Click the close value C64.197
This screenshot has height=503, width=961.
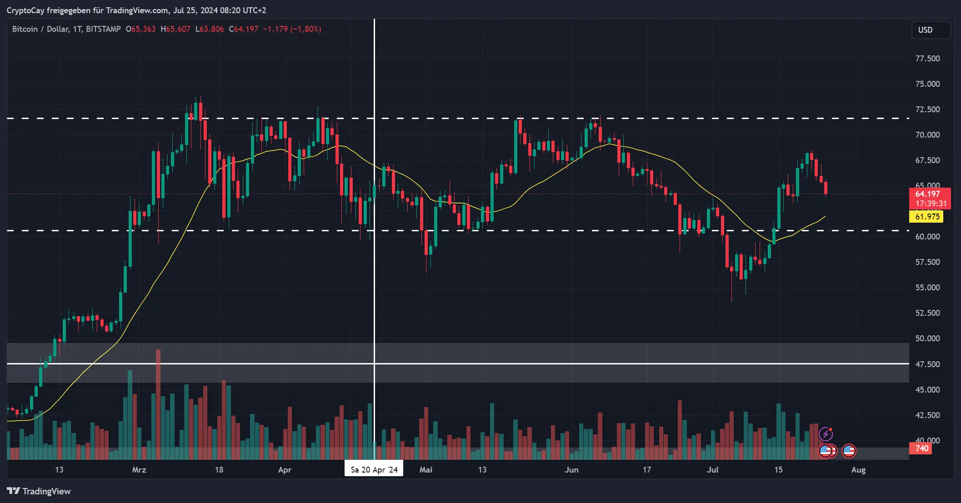[244, 29]
